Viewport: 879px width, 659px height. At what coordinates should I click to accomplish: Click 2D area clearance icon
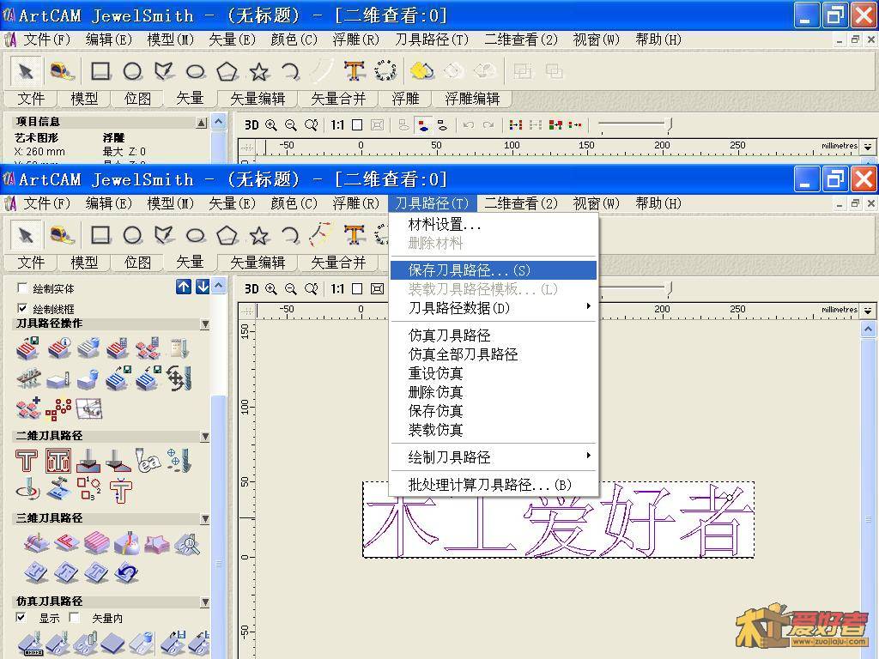click(58, 460)
